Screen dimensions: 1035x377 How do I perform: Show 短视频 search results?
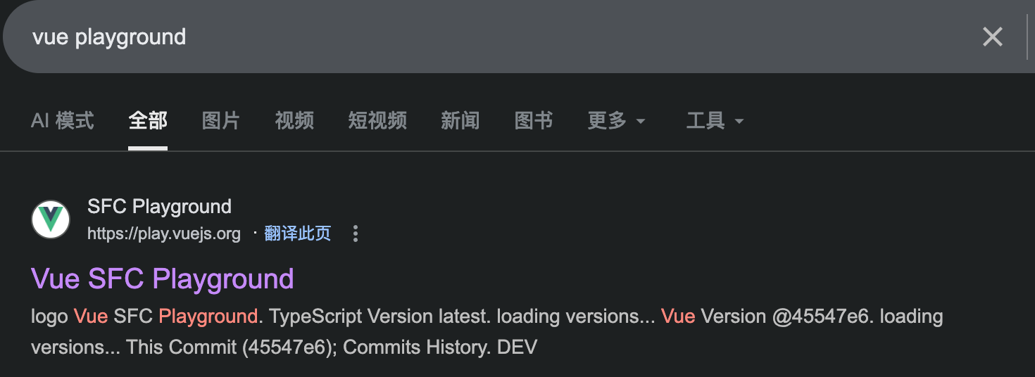coord(377,121)
